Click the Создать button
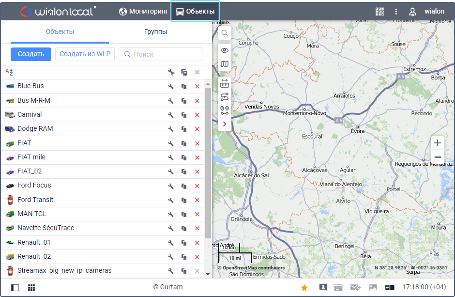 click(31, 54)
